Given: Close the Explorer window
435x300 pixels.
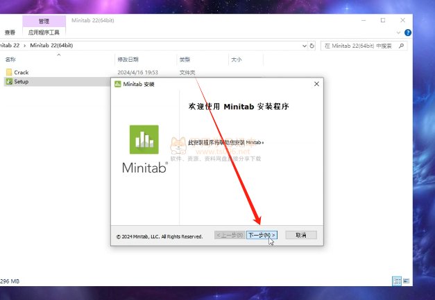Looking at the screenshot, I should click(x=402, y=20).
